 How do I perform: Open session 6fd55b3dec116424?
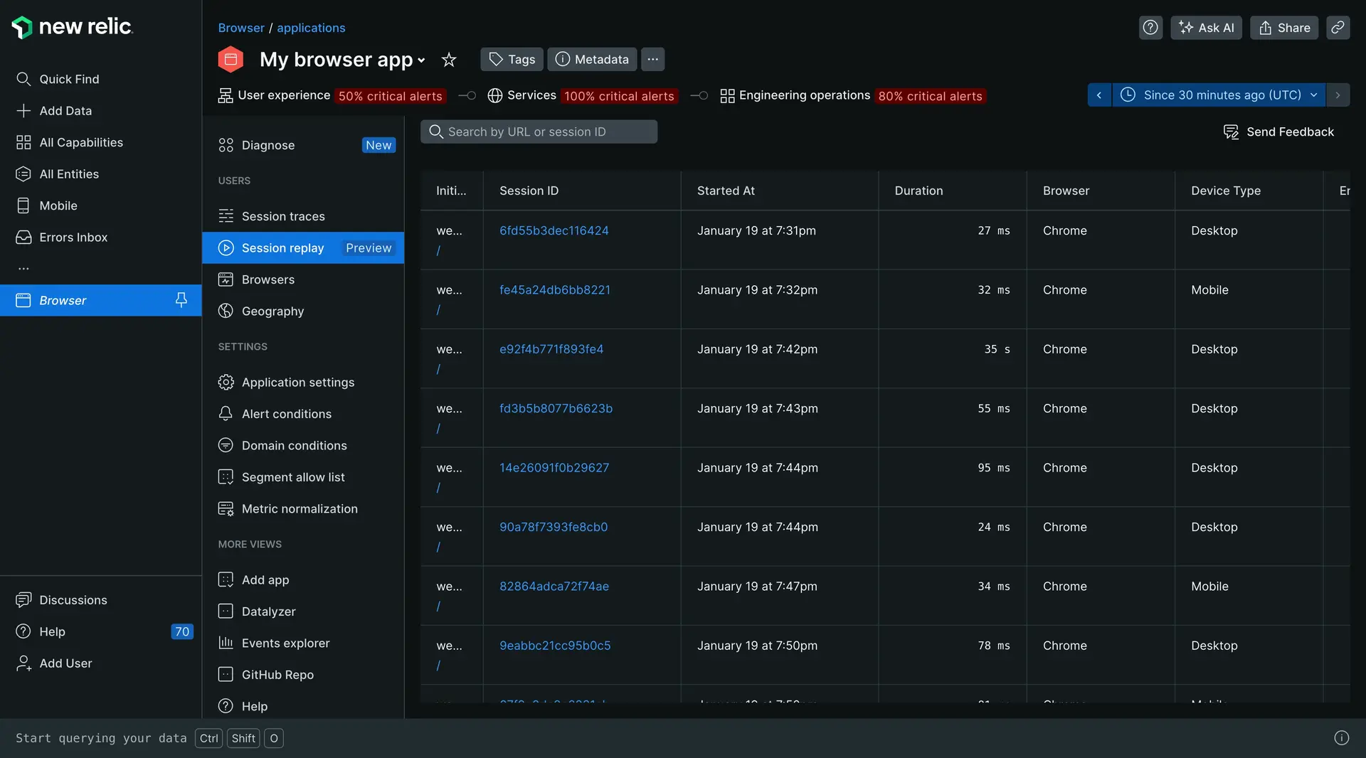554,231
